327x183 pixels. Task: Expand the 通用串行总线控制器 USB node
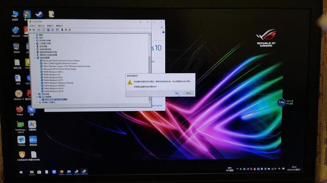35,55
